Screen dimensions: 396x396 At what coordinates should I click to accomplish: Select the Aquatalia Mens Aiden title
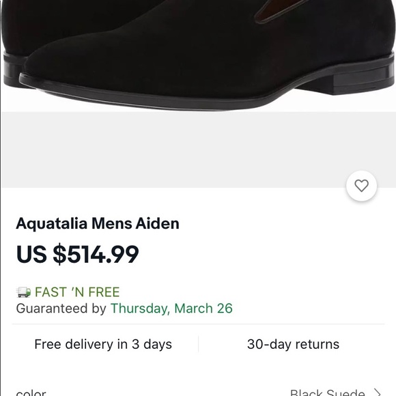click(x=98, y=223)
